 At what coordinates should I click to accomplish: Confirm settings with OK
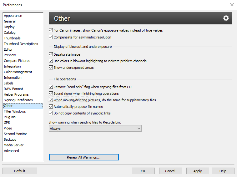(143, 171)
